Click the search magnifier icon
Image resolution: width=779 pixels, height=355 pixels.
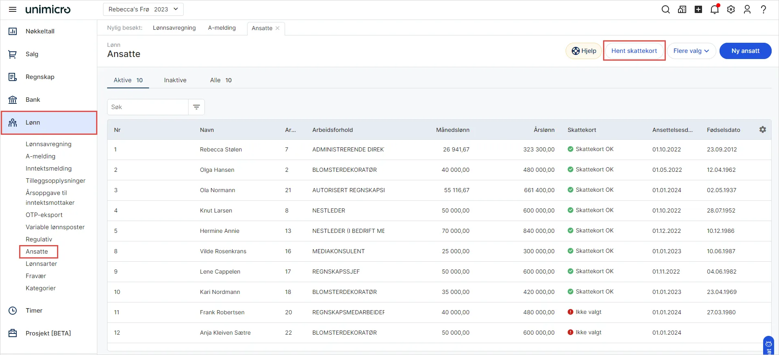(665, 9)
